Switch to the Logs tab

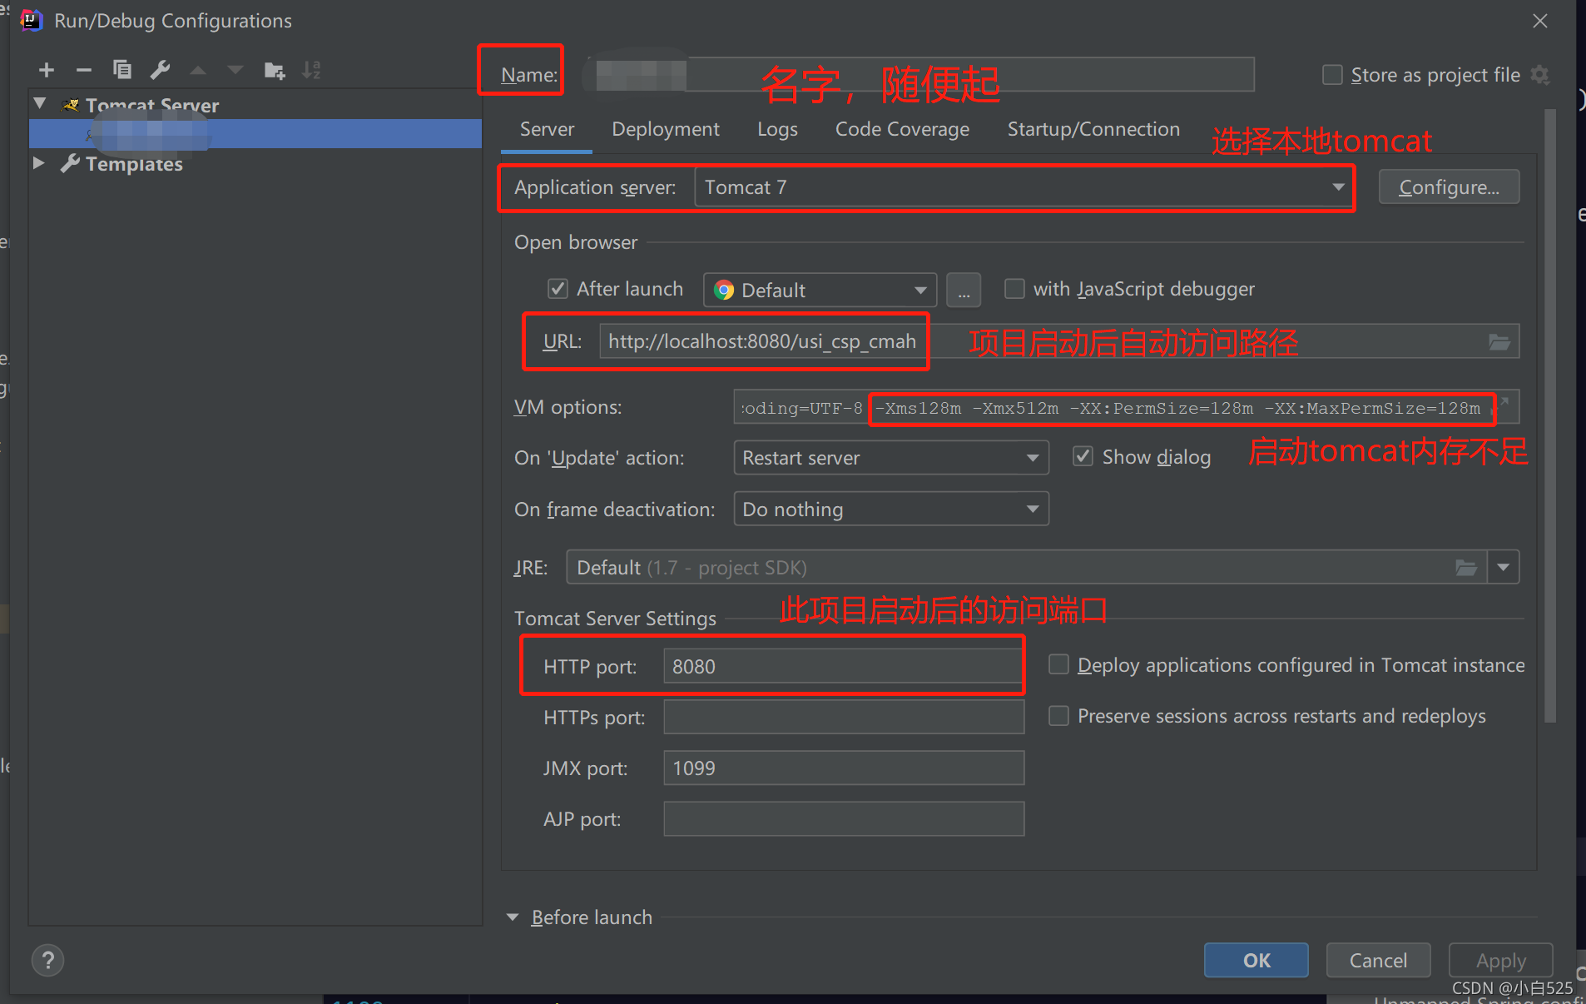[777, 130]
